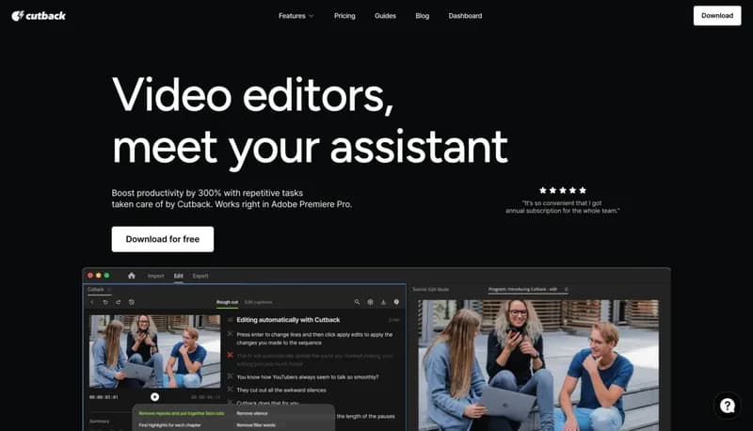Click 'Boost productivity by 300%' paragraph
The height and width of the screenshot is (431, 753).
click(x=232, y=199)
